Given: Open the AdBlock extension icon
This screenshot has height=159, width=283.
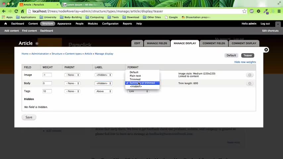Looking at the screenshot, I should tap(252, 11).
